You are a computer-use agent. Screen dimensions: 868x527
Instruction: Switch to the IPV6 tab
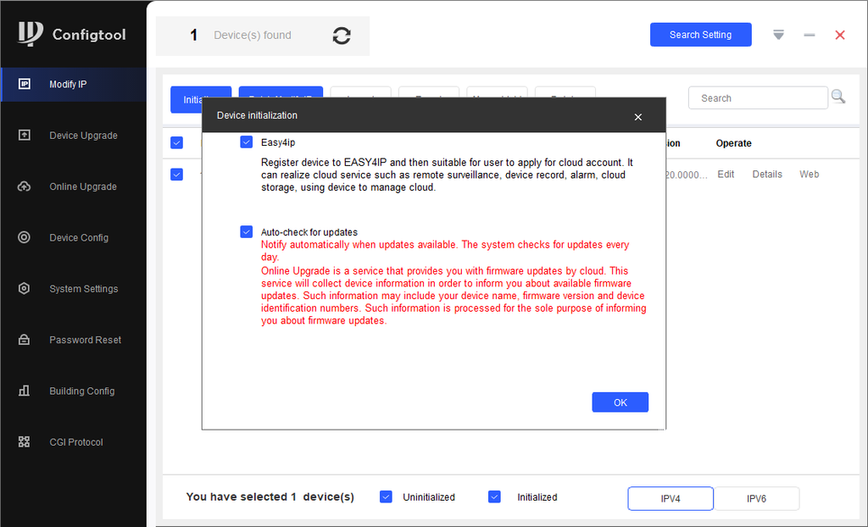[x=756, y=498]
